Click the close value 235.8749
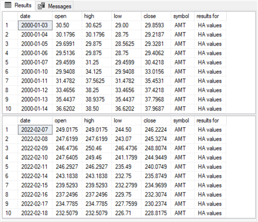 click(x=156, y=176)
